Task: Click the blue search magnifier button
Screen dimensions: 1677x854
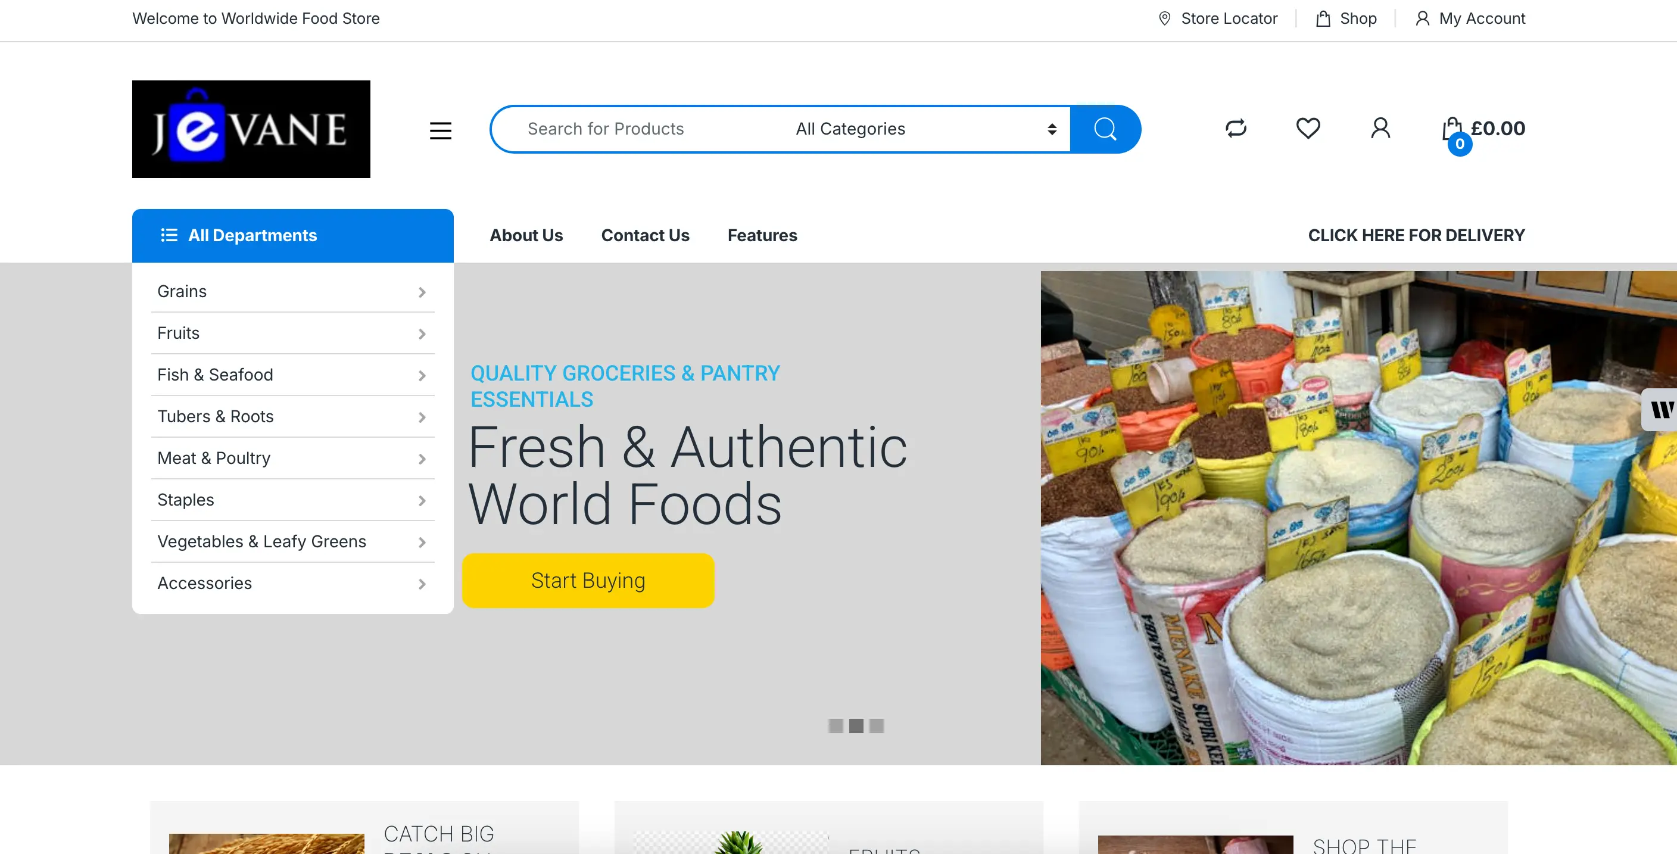Action: click(1105, 129)
